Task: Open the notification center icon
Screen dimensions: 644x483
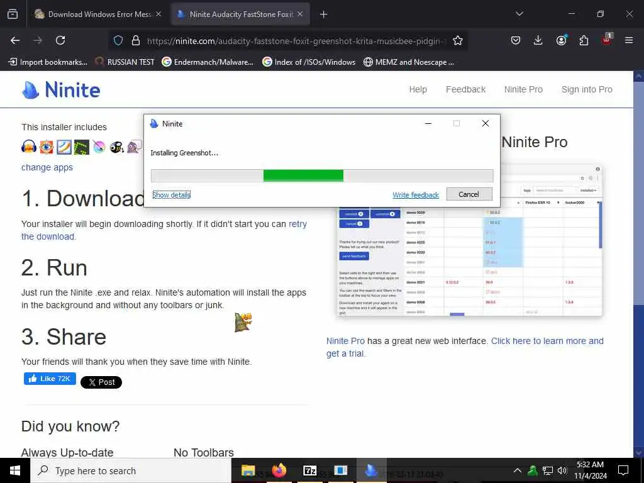Action: [x=623, y=470]
